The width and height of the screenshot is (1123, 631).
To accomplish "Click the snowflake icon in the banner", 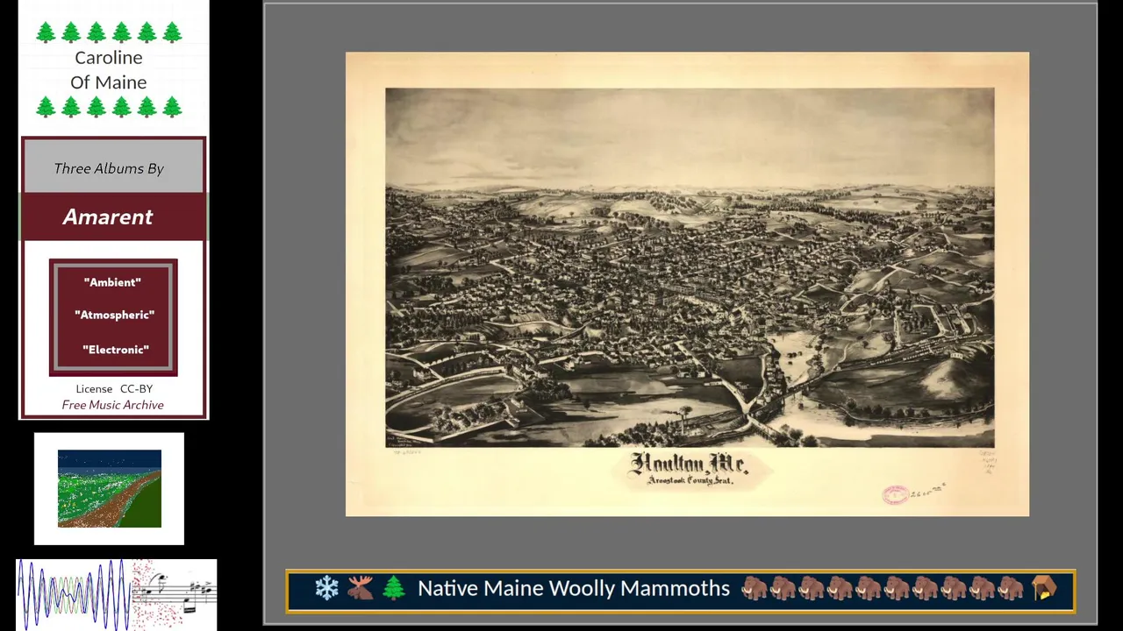I will pos(326,588).
